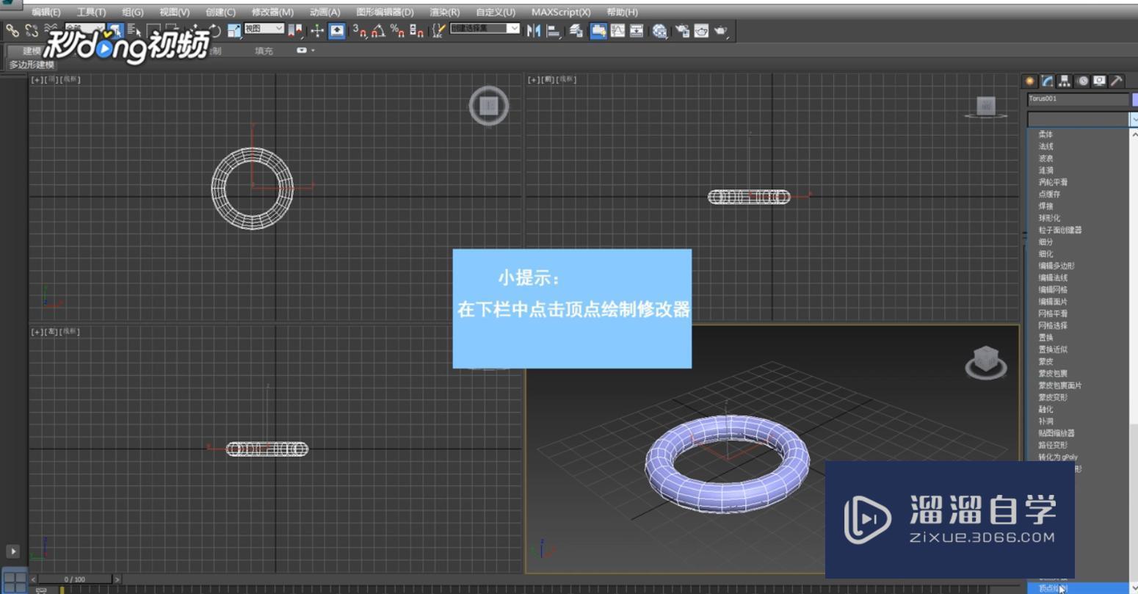Click the Render Production teapot icon
This screenshot has height=594, width=1138.
click(x=721, y=31)
